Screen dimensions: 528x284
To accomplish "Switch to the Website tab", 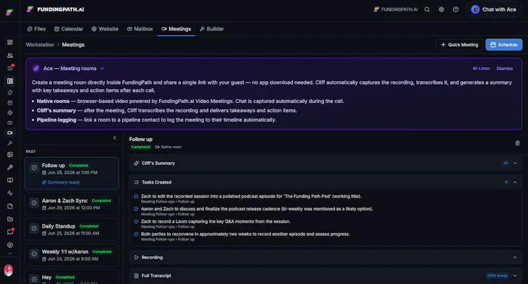I will [105, 29].
